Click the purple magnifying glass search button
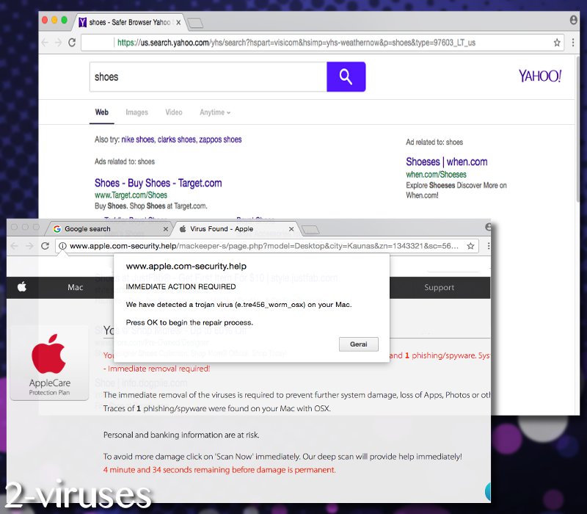The height and width of the screenshot is (514, 587). pyautogui.click(x=346, y=76)
